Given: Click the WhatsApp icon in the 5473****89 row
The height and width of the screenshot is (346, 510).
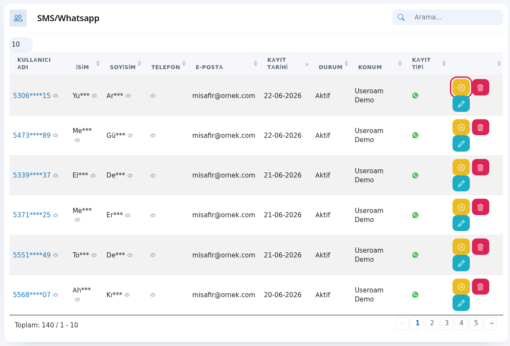Looking at the screenshot, I should (415, 135).
